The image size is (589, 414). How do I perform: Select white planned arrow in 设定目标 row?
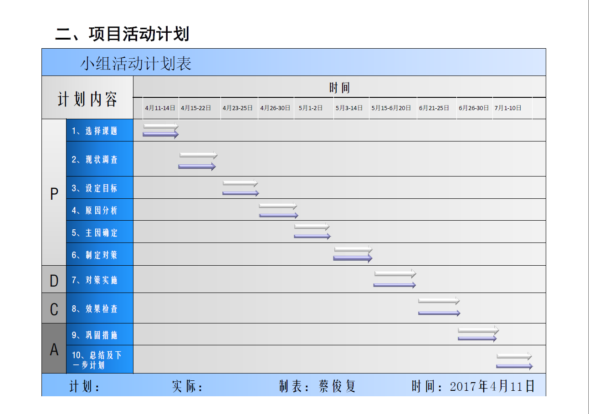(x=241, y=183)
